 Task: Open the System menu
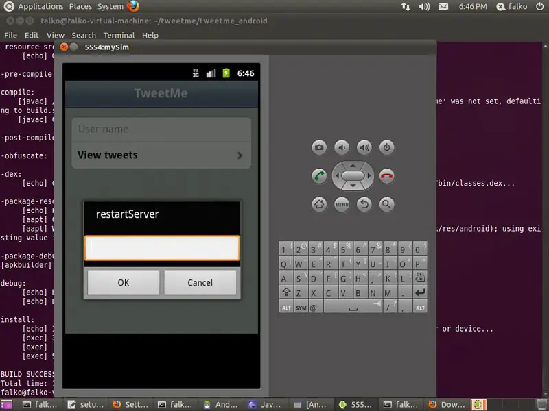click(110, 6)
